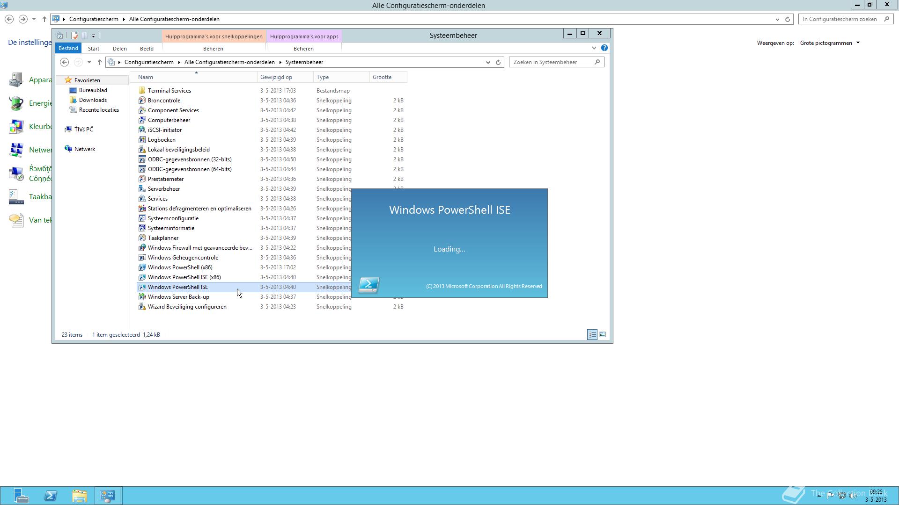The image size is (899, 505).
Task: Launch PowerShell from the taskbar
Action: 51,496
